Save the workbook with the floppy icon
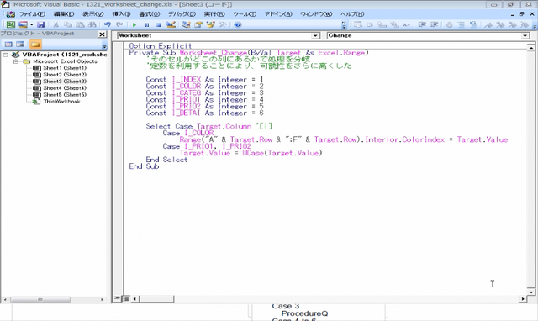The width and height of the screenshot is (538, 321). (x=41, y=24)
